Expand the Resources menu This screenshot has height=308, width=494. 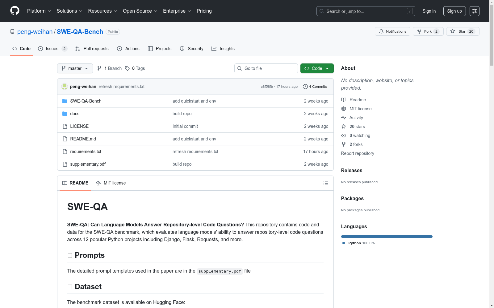point(103,11)
